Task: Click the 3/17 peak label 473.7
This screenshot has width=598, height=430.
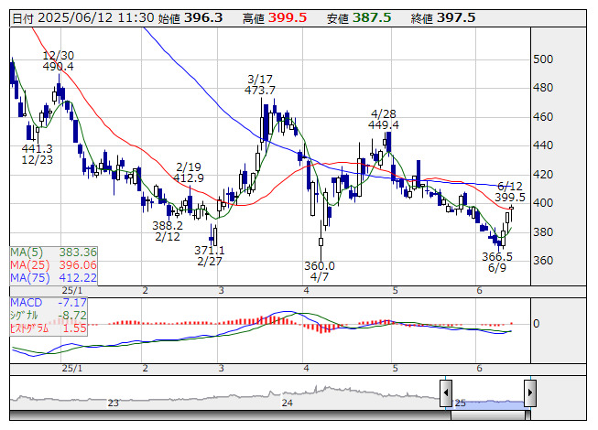Action: tap(260, 91)
